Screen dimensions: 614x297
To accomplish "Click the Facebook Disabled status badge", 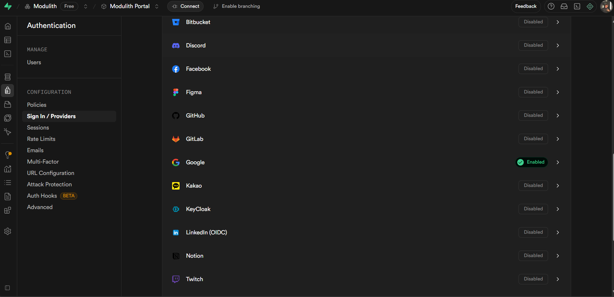I will pyautogui.click(x=533, y=68).
